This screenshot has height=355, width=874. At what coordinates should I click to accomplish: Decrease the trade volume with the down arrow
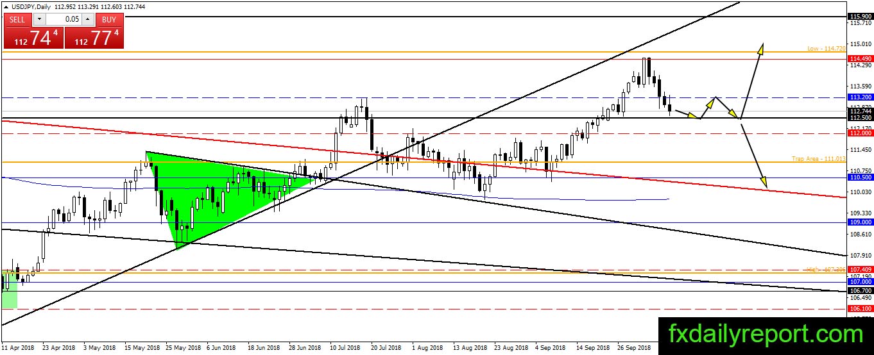39,19
